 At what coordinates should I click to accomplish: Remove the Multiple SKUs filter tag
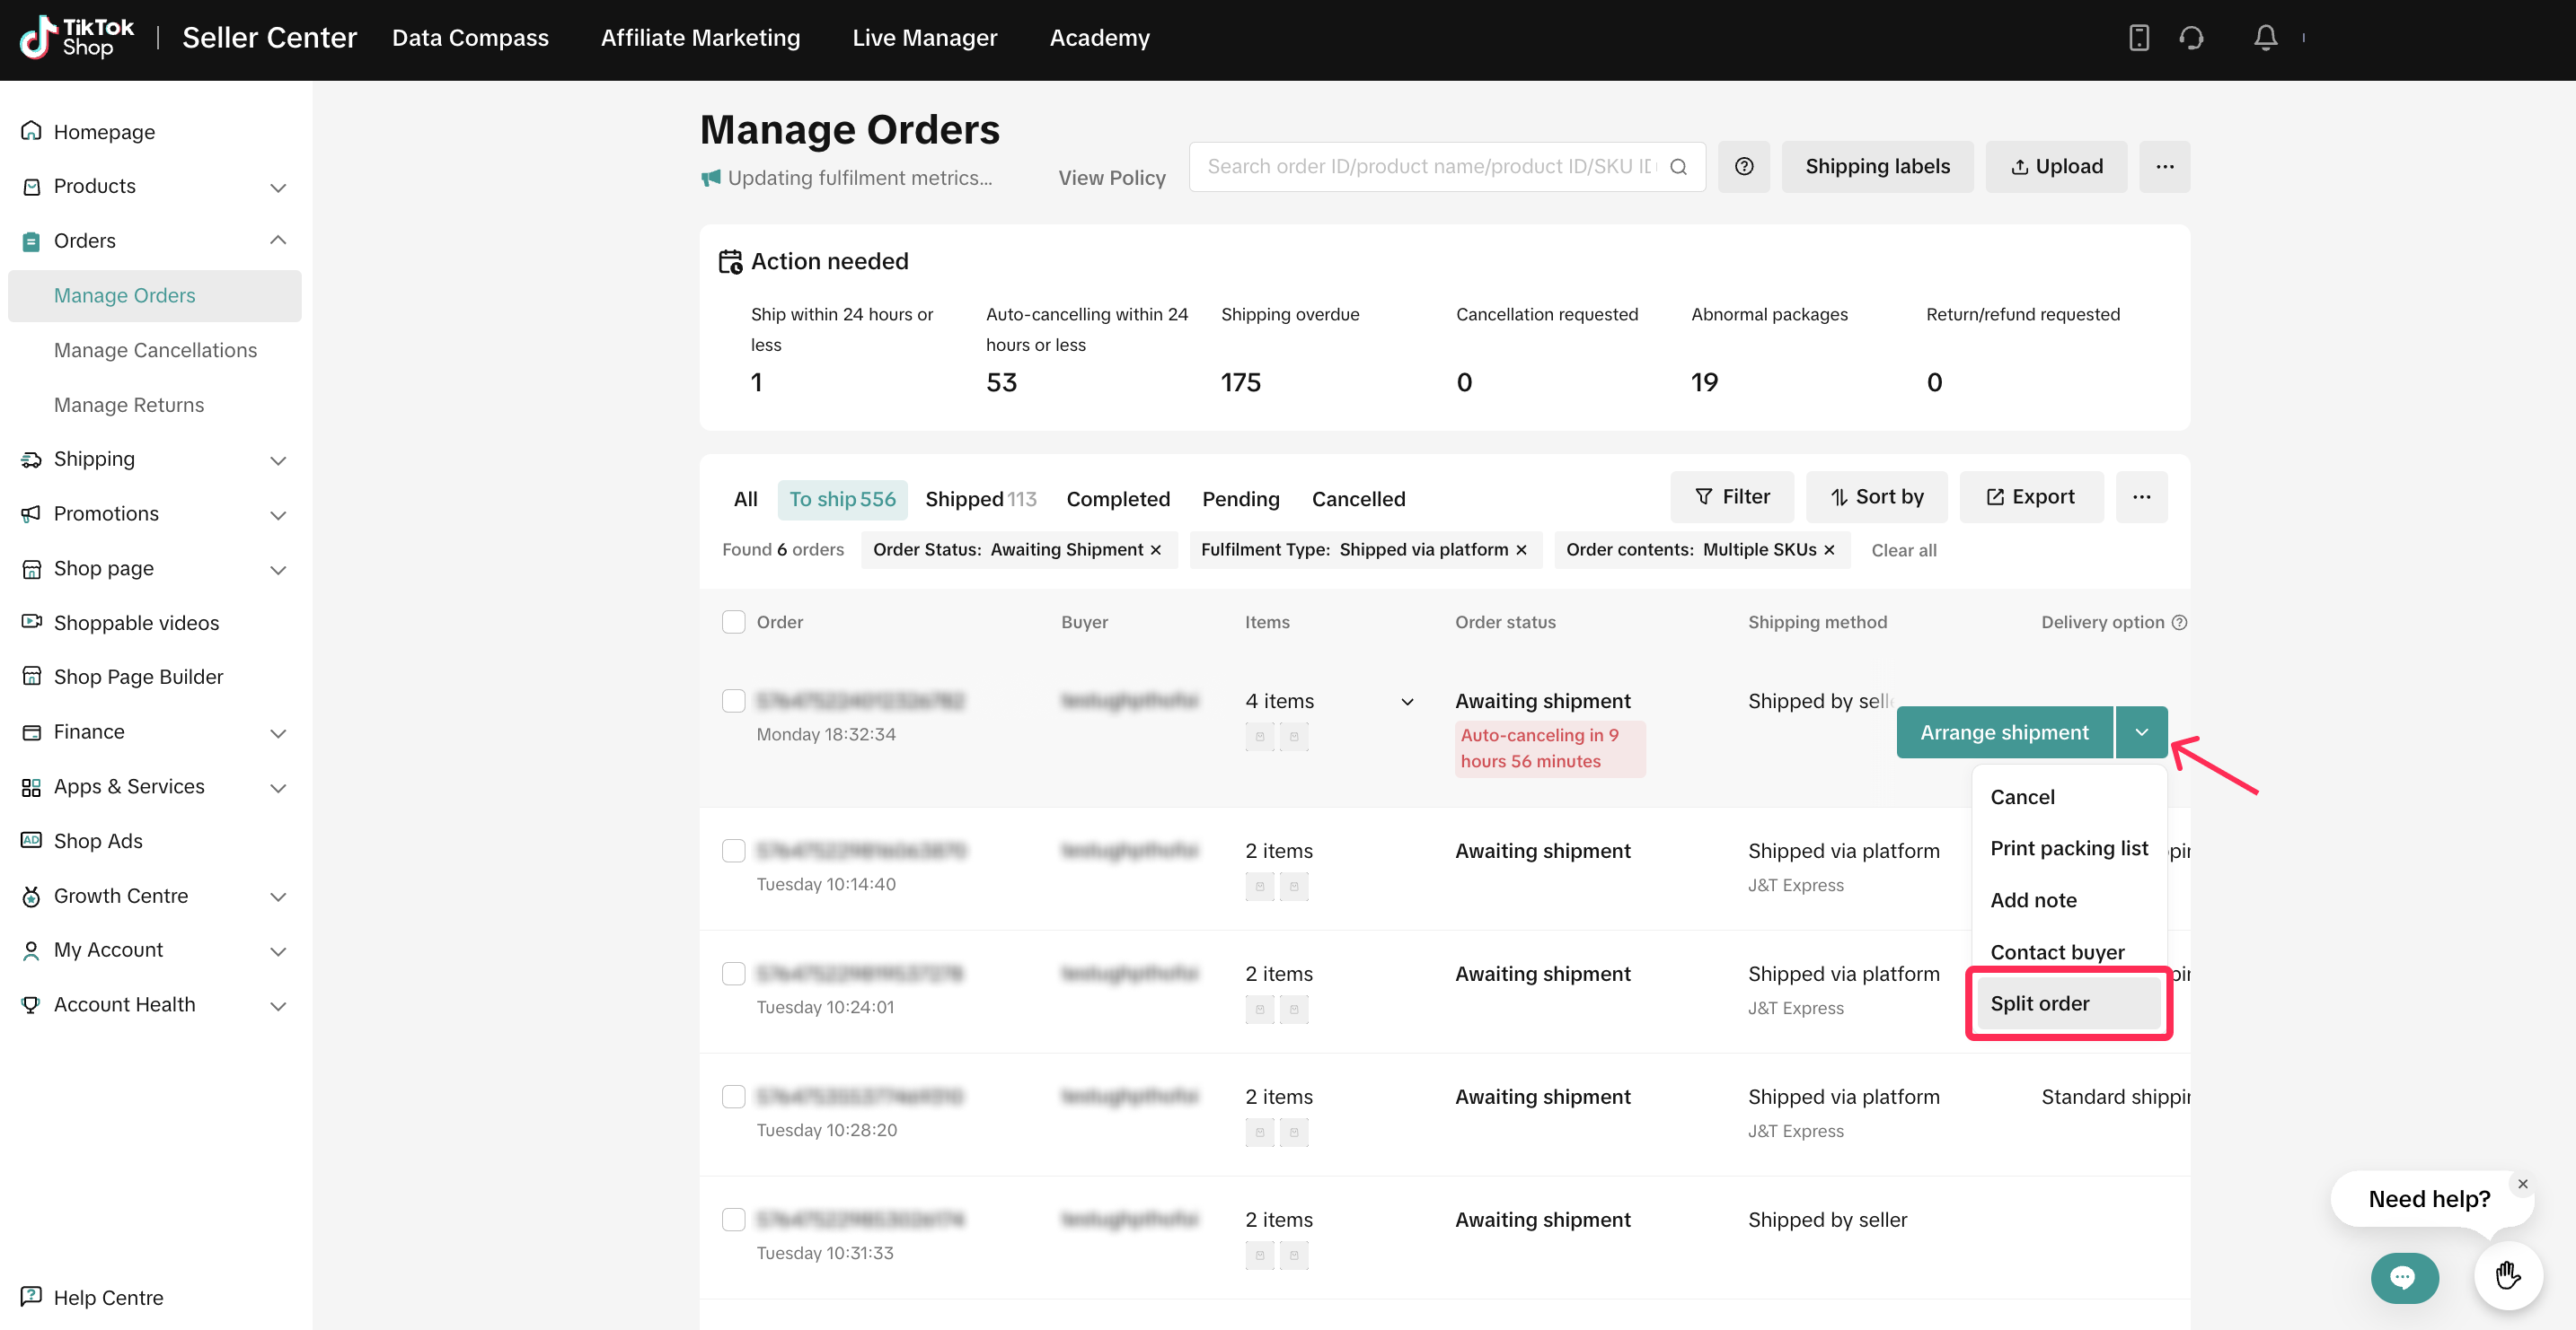(x=1829, y=549)
